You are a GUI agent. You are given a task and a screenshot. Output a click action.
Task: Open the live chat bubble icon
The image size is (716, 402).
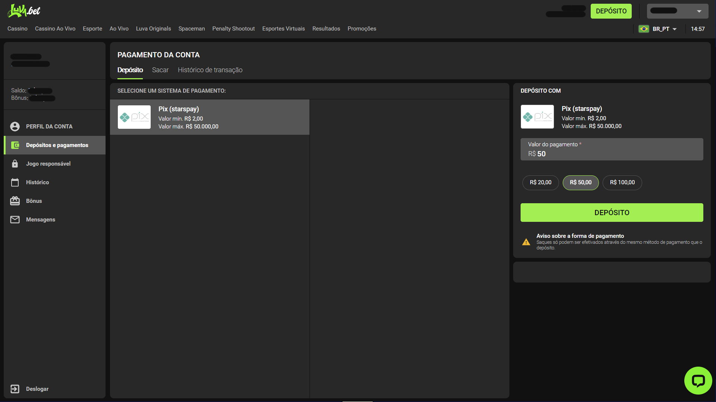coord(698,380)
